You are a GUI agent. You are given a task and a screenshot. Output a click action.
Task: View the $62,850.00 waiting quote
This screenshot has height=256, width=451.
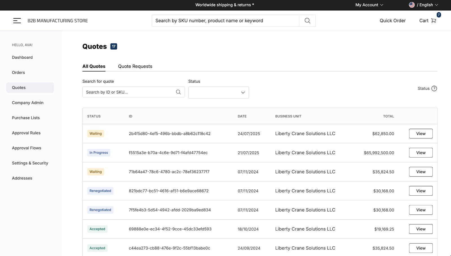[421, 134]
